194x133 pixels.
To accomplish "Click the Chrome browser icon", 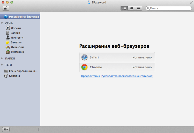I will [x=84, y=67].
